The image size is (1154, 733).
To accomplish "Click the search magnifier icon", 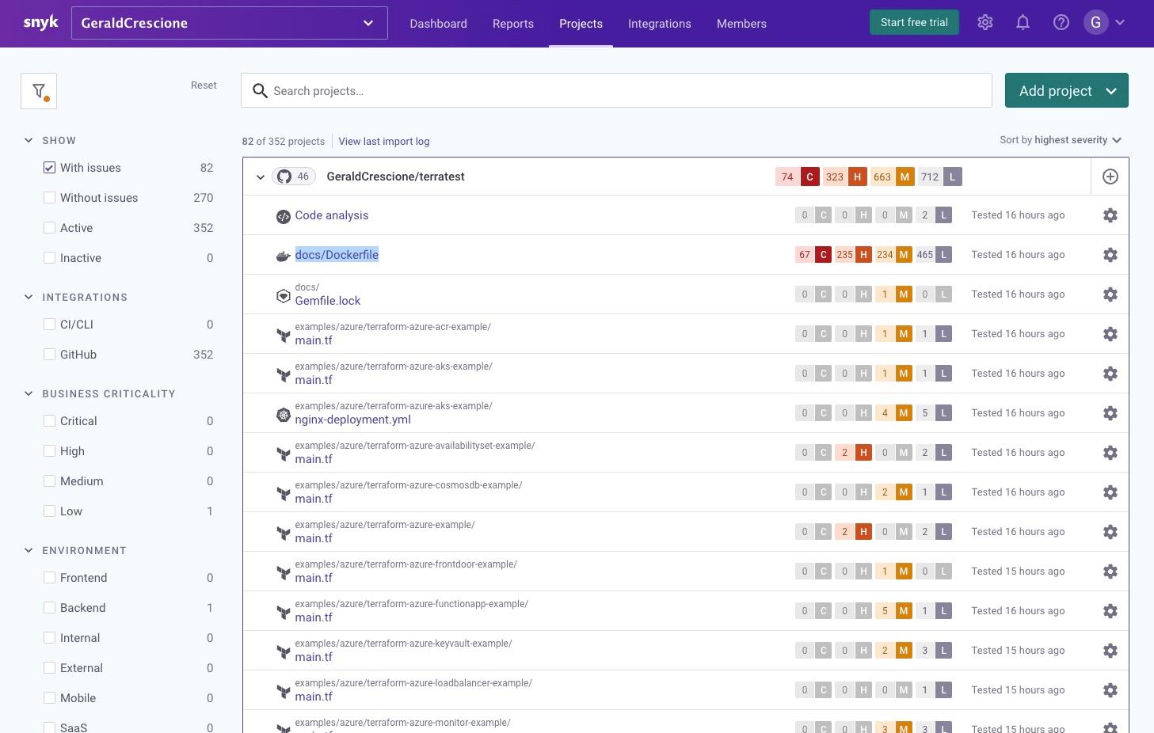I will click(260, 91).
